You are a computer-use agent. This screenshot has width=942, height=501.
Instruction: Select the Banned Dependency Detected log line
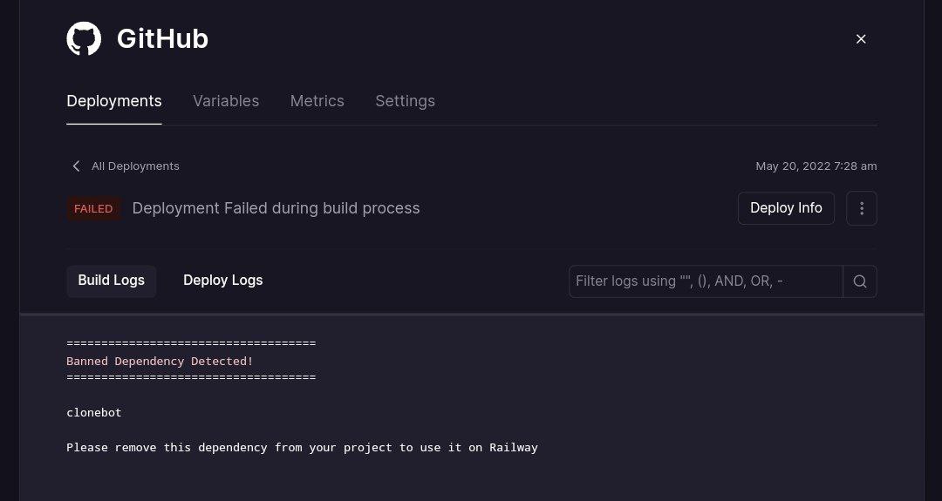click(160, 361)
